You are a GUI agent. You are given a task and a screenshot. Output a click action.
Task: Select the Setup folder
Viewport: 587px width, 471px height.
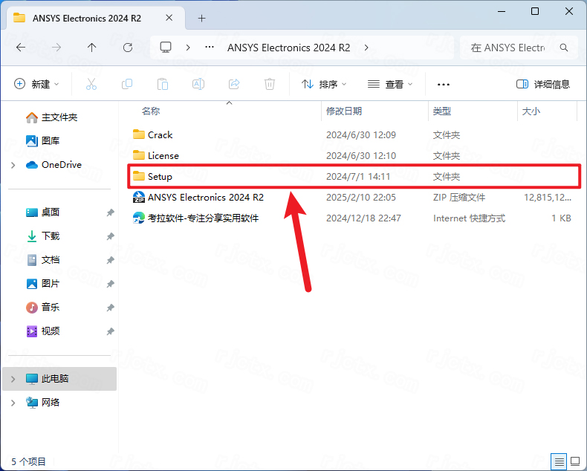click(x=160, y=177)
